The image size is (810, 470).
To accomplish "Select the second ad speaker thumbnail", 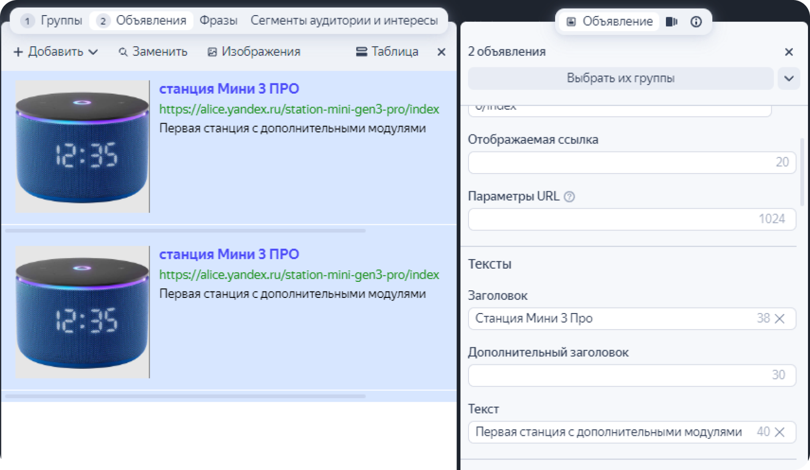I will coord(82,312).
